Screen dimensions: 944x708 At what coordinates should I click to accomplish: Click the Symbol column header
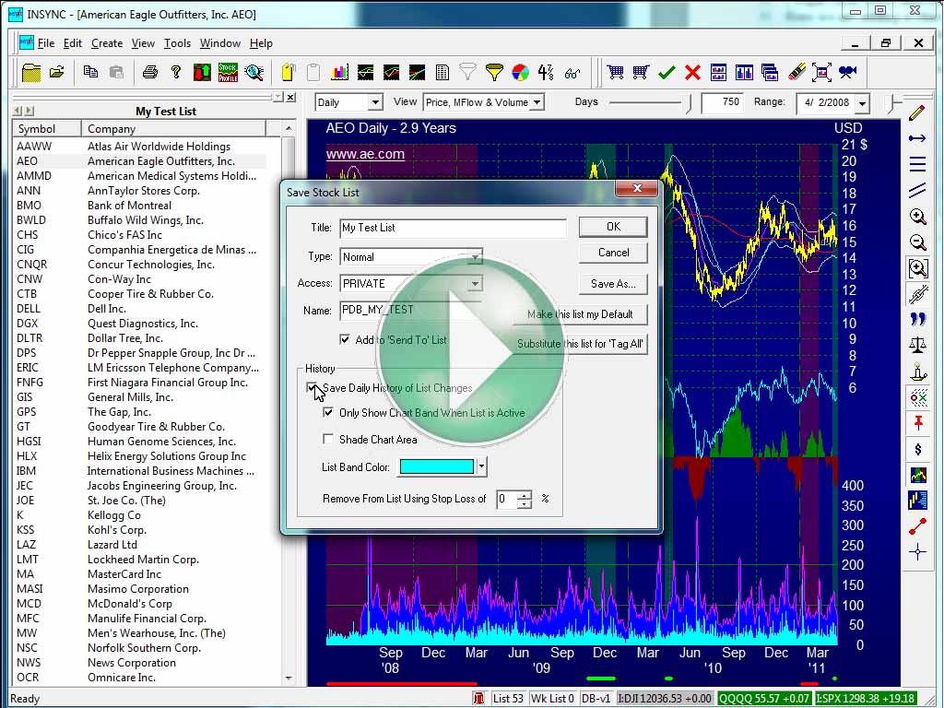[46, 129]
